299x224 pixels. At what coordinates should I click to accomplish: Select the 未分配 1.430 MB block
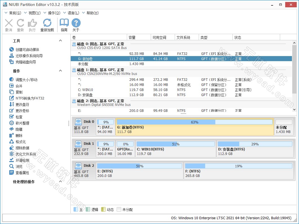coord(284,127)
